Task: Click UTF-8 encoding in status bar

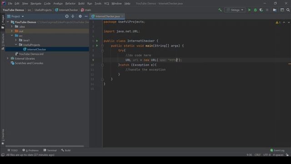Action: click(267, 155)
